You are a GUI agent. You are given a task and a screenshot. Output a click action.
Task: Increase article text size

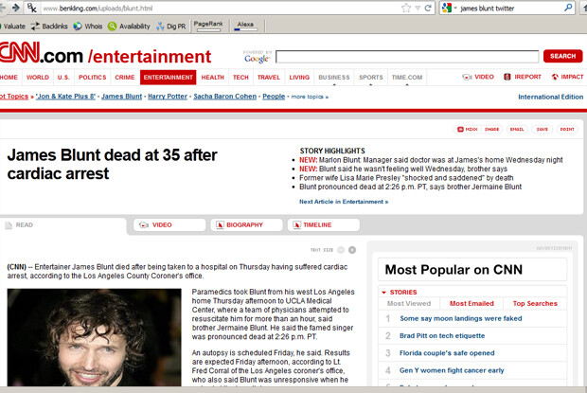click(x=351, y=250)
